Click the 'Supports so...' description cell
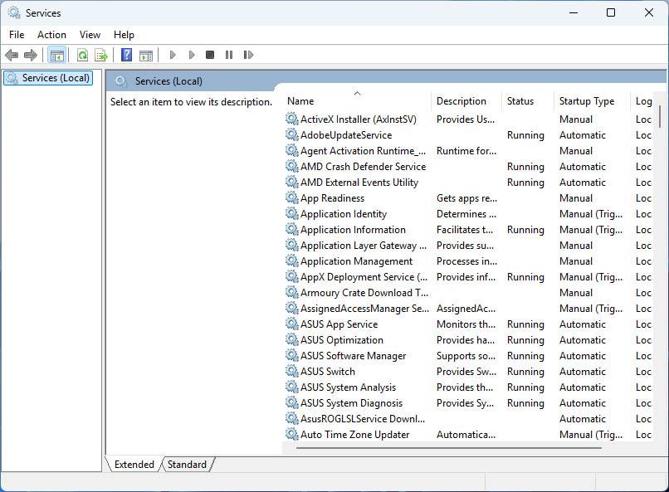This screenshot has width=669, height=492. (x=466, y=356)
